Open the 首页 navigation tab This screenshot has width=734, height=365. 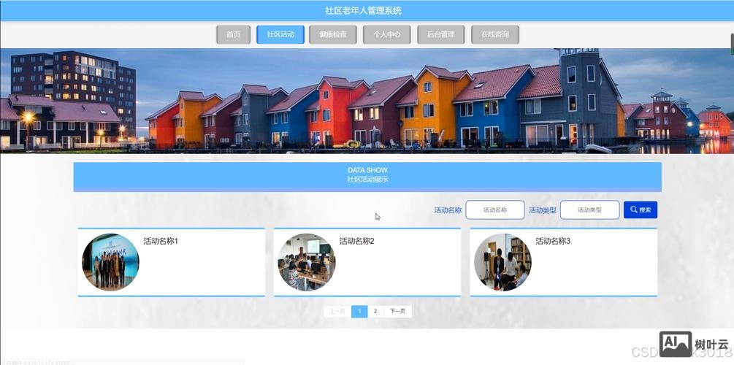(233, 34)
